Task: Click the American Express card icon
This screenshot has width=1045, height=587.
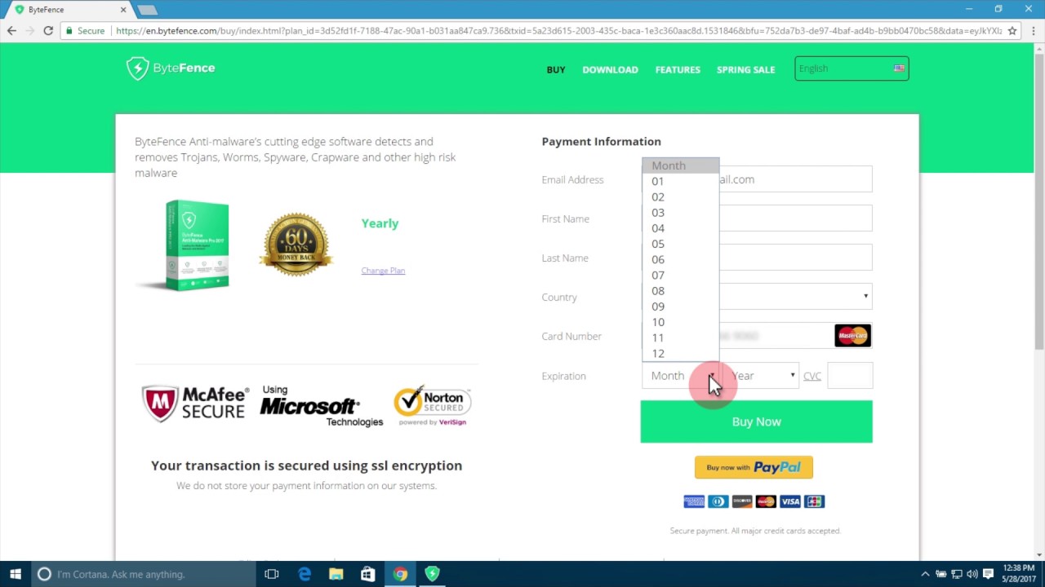Action: pyautogui.click(x=694, y=501)
